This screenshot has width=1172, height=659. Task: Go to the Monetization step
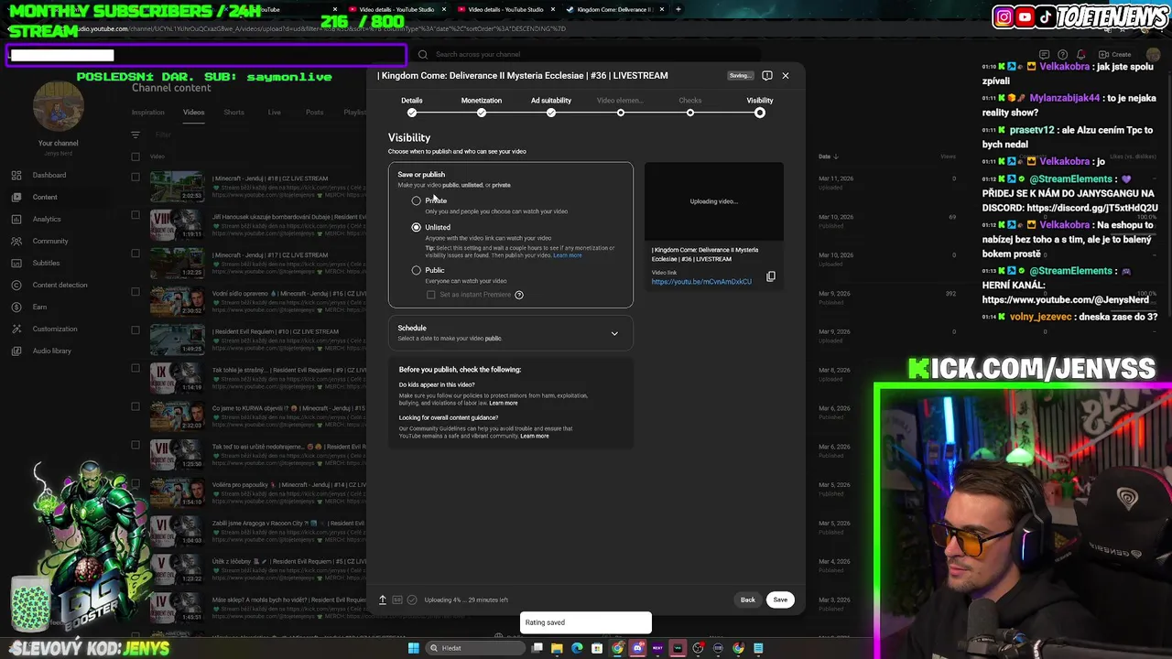pos(482,106)
